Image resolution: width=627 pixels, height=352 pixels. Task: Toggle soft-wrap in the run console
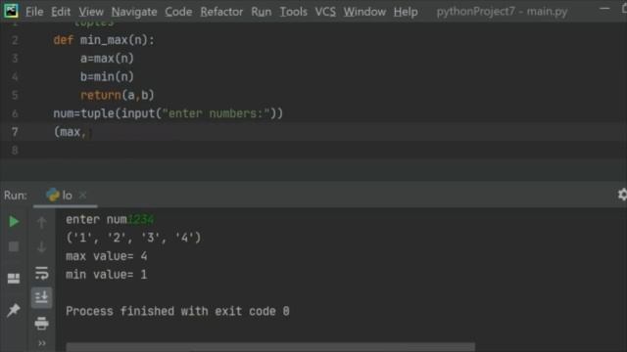[41, 273]
